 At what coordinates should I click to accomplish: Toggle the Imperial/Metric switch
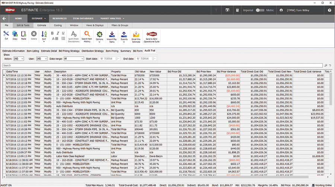[260, 10]
